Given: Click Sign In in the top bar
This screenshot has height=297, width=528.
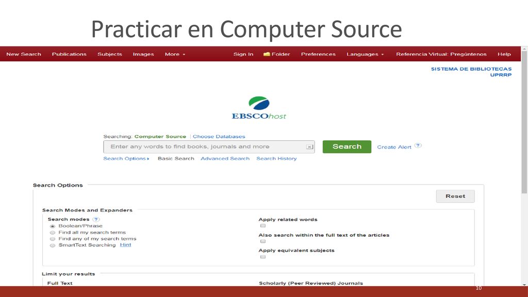Looking at the screenshot, I should pyautogui.click(x=243, y=54).
